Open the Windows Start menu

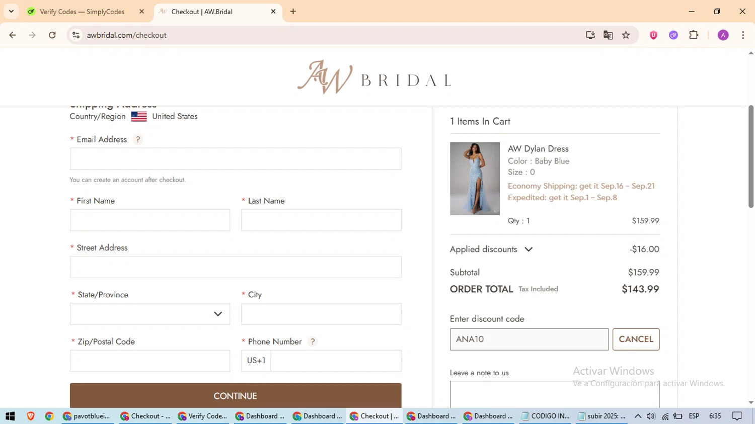[x=10, y=416]
